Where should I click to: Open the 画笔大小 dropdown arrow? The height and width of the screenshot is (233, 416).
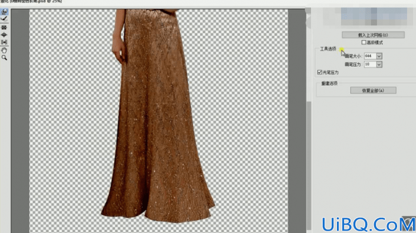[x=379, y=56]
